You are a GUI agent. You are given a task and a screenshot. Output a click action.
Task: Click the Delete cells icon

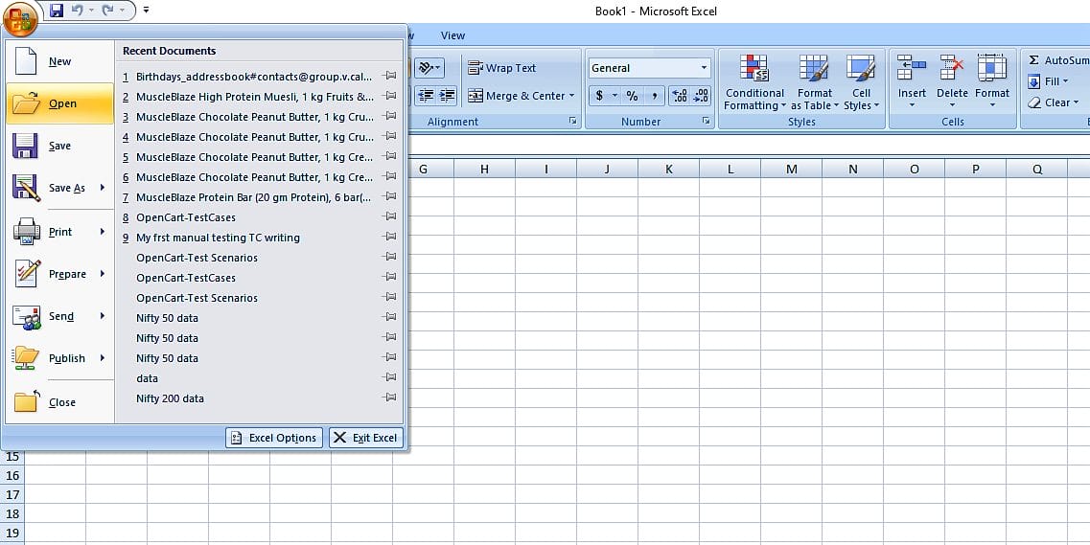click(952, 69)
